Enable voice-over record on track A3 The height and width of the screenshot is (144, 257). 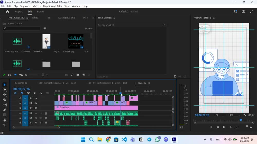(x=46, y=122)
